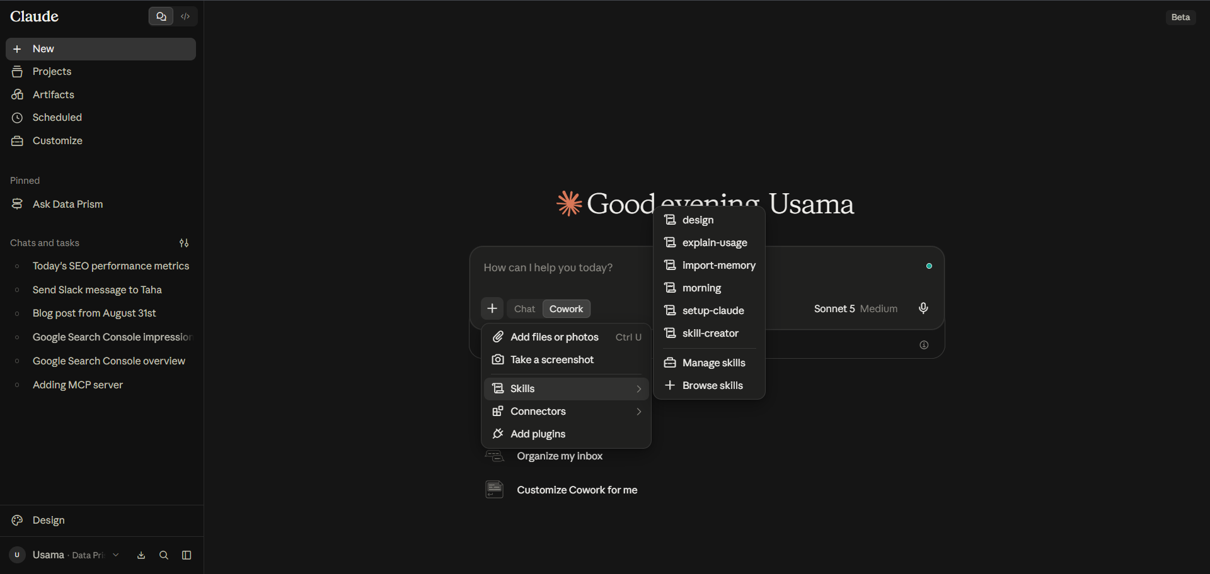
Task: Start a New chat
Action: pyautogui.click(x=101, y=49)
